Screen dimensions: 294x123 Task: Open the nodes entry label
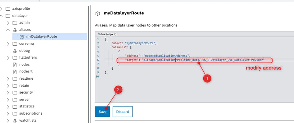[x=24, y=64]
